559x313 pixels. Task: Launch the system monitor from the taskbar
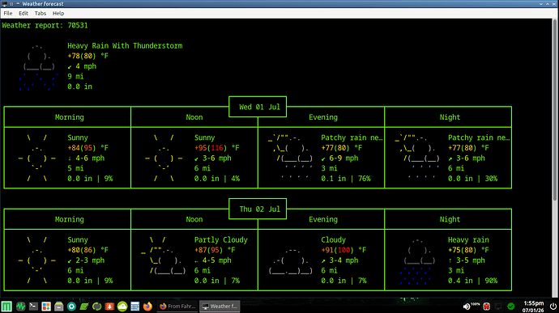pyautogui.click(x=20, y=307)
